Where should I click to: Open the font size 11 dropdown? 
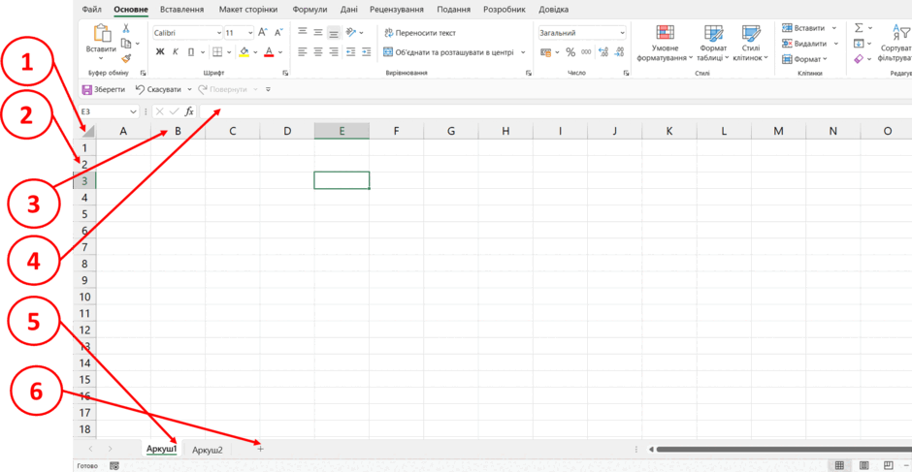pos(250,33)
